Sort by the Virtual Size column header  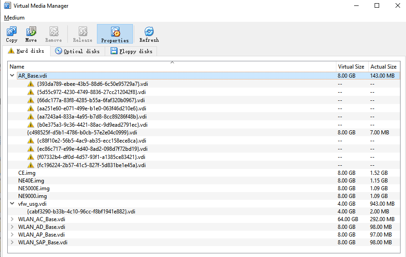coord(350,67)
